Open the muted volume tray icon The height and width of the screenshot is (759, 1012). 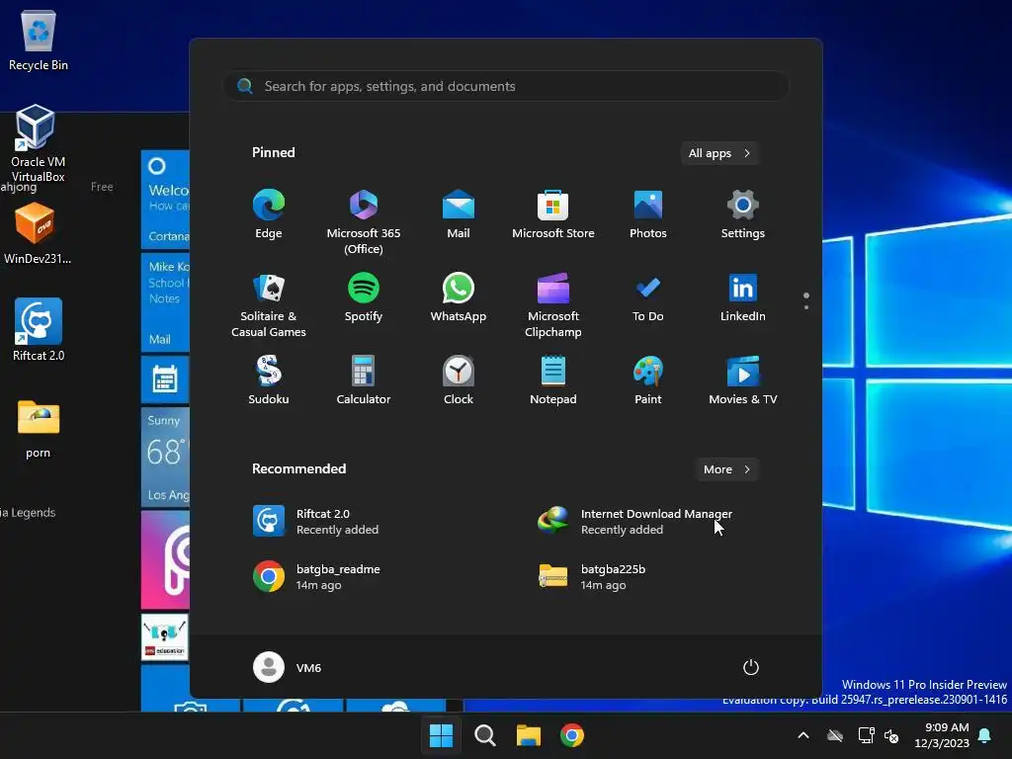(x=891, y=735)
